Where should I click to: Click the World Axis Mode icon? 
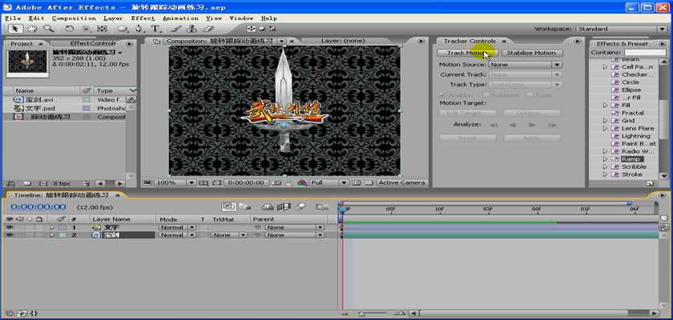point(261,29)
